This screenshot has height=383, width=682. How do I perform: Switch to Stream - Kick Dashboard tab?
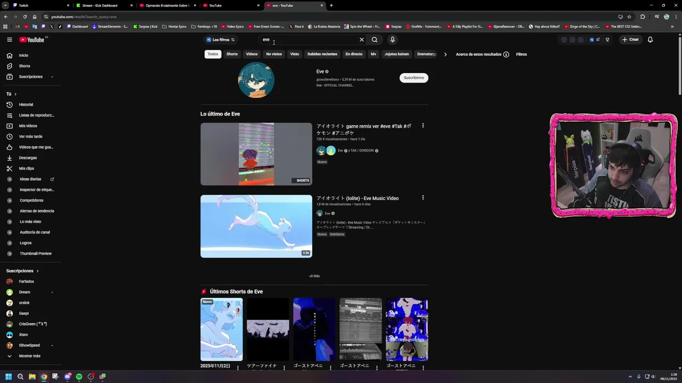(104, 5)
